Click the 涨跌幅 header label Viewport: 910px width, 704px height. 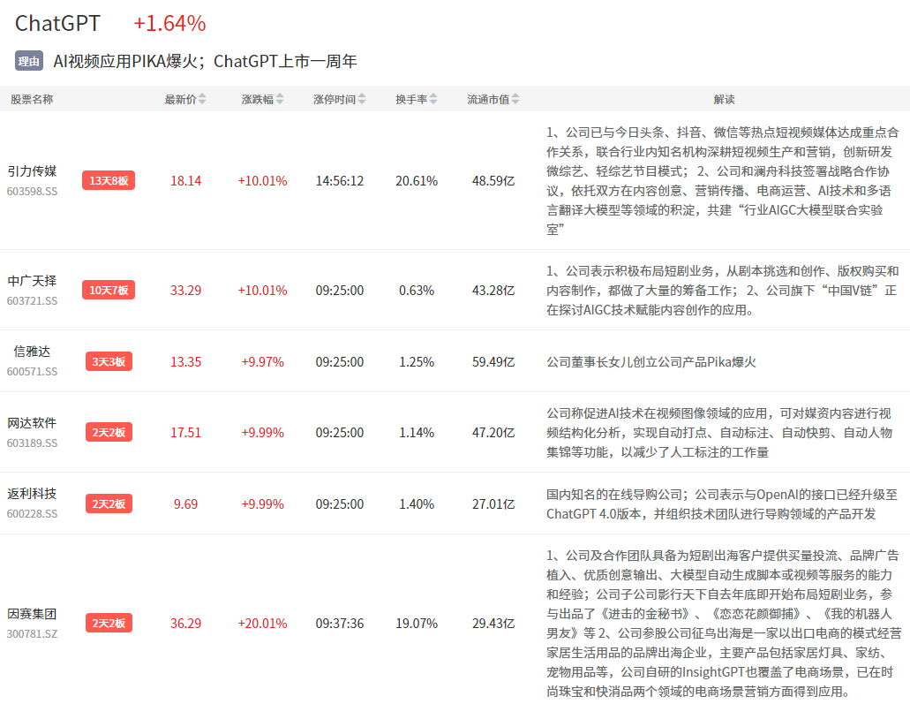coord(258,99)
